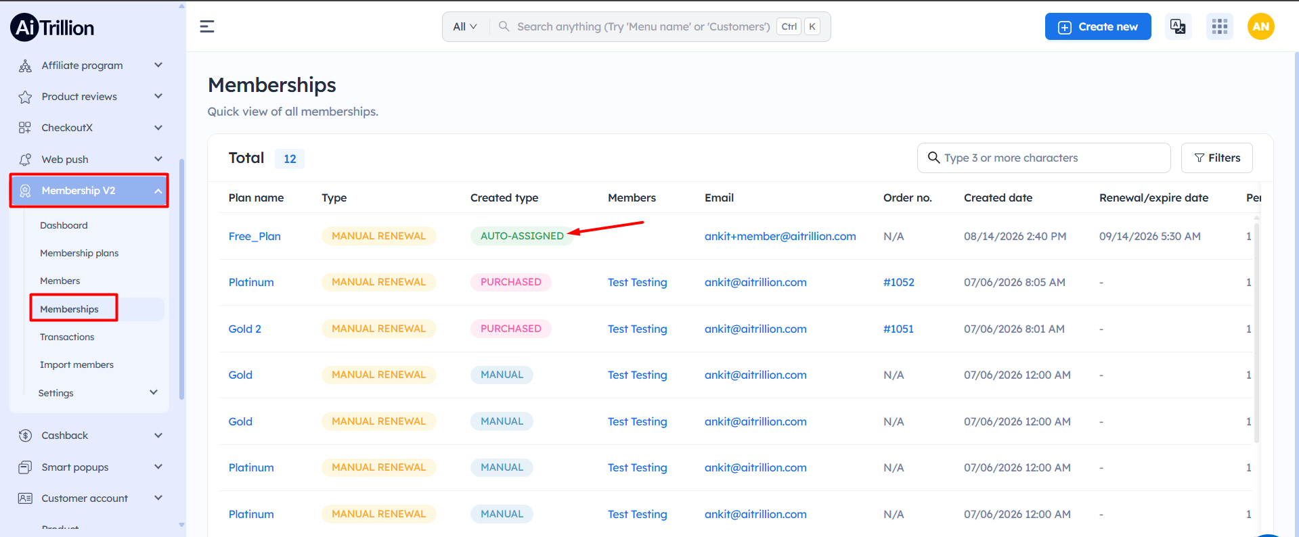Viewport: 1299px width, 537px height.
Task: Click the Web push bell icon
Action: tap(25, 160)
